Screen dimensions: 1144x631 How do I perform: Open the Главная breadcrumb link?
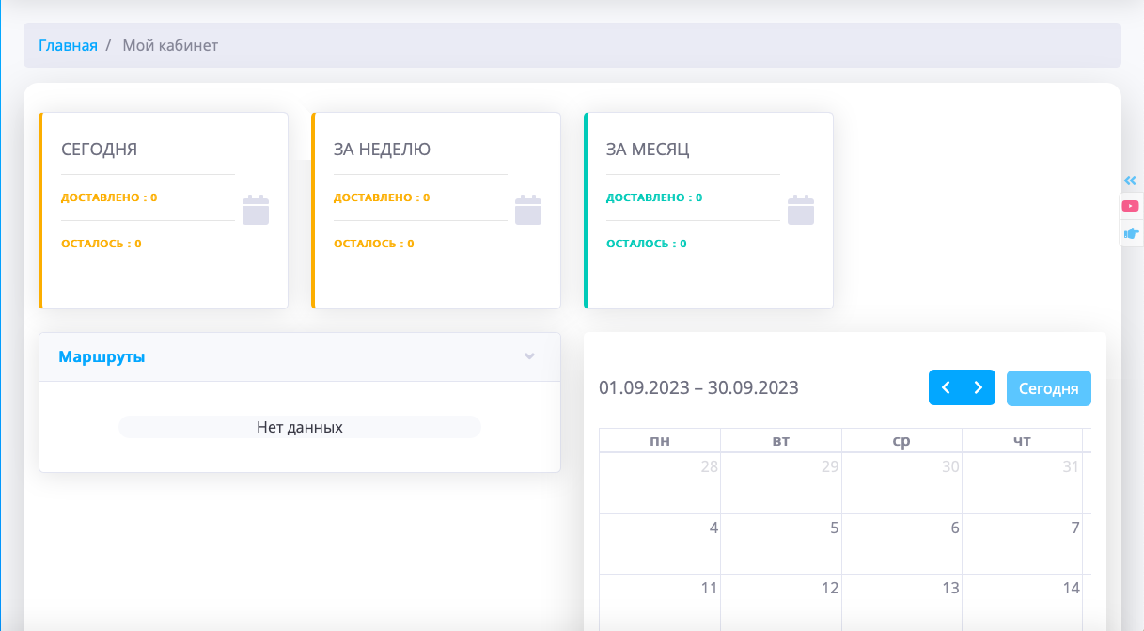(68, 45)
